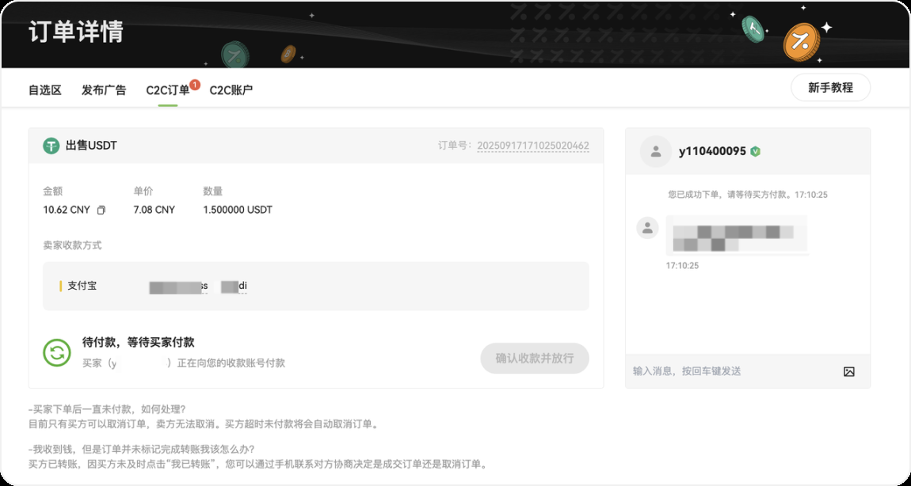Click the green verified badge beside y110400095
The width and height of the screenshot is (911, 486).
coord(756,151)
